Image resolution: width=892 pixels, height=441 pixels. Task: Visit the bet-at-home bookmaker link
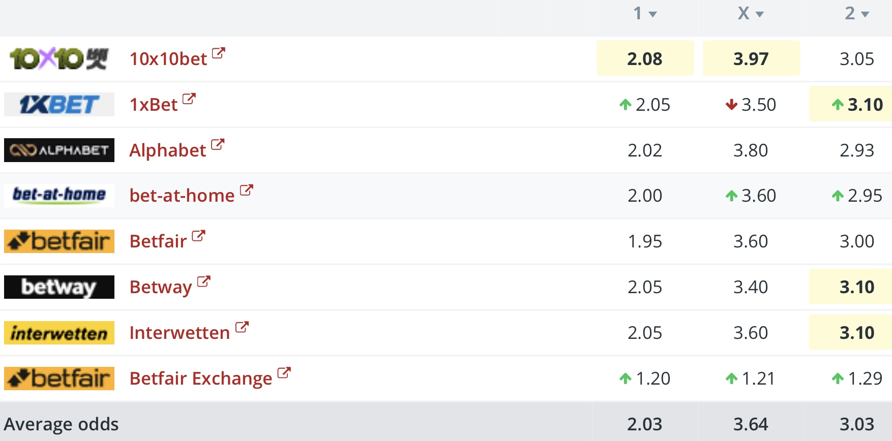(182, 196)
